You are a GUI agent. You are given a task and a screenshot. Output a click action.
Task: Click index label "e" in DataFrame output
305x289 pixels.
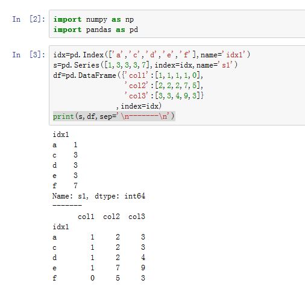coord(55,268)
